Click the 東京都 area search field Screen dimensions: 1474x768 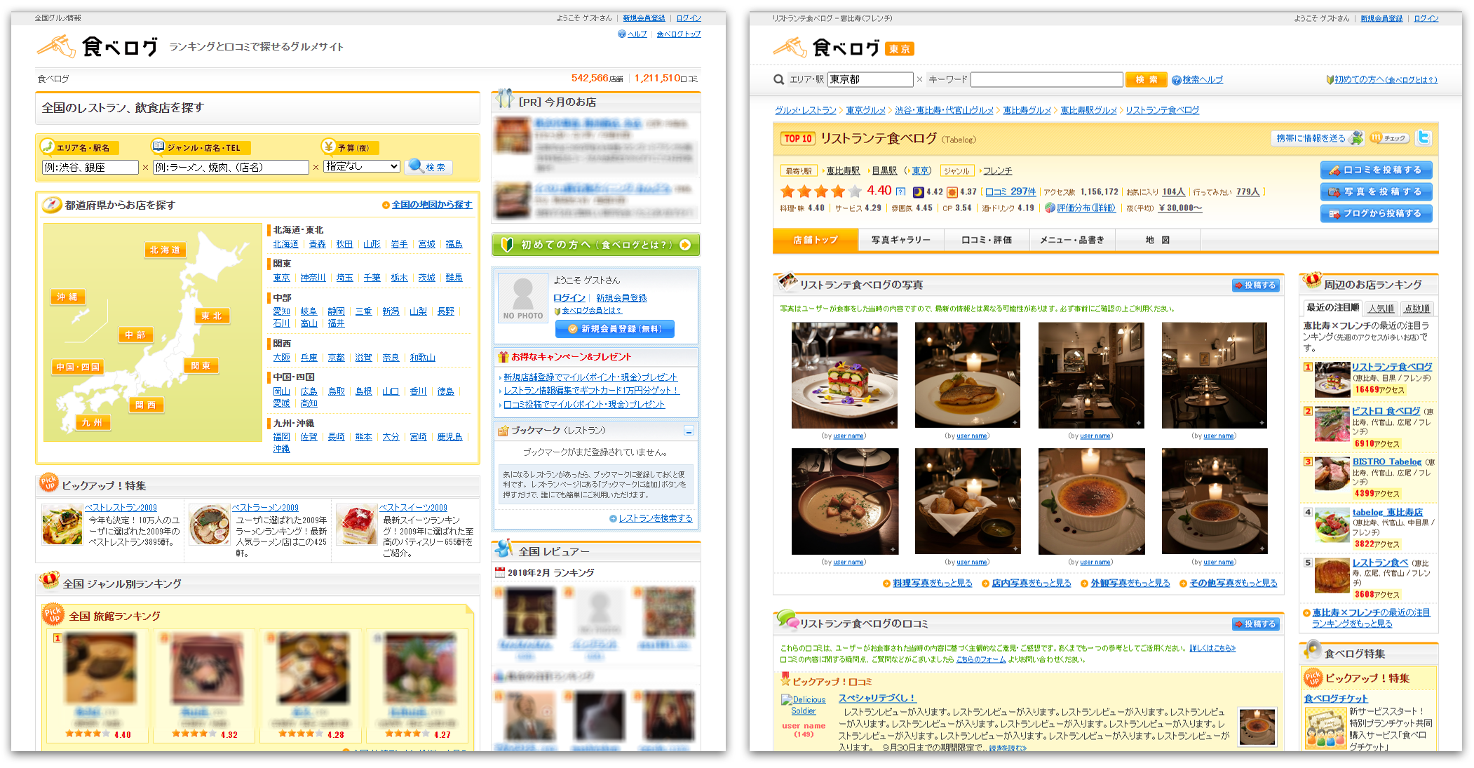tap(870, 79)
